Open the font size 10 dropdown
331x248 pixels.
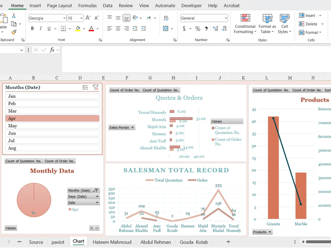pyautogui.click(x=81, y=18)
